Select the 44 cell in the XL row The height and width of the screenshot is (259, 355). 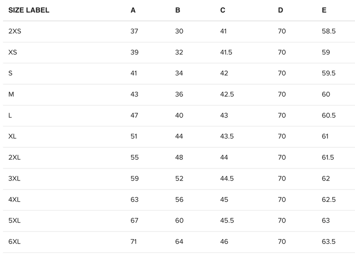pos(179,137)
